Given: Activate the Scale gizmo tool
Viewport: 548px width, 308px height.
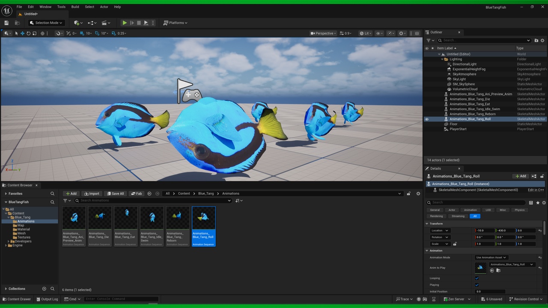Looking at the screenshot, I should (x=35, y=33).
